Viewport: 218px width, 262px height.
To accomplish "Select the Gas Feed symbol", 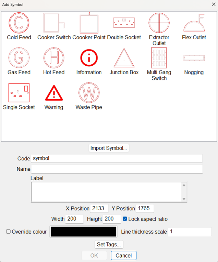I will pyautogui.click(x=19, y=58).
